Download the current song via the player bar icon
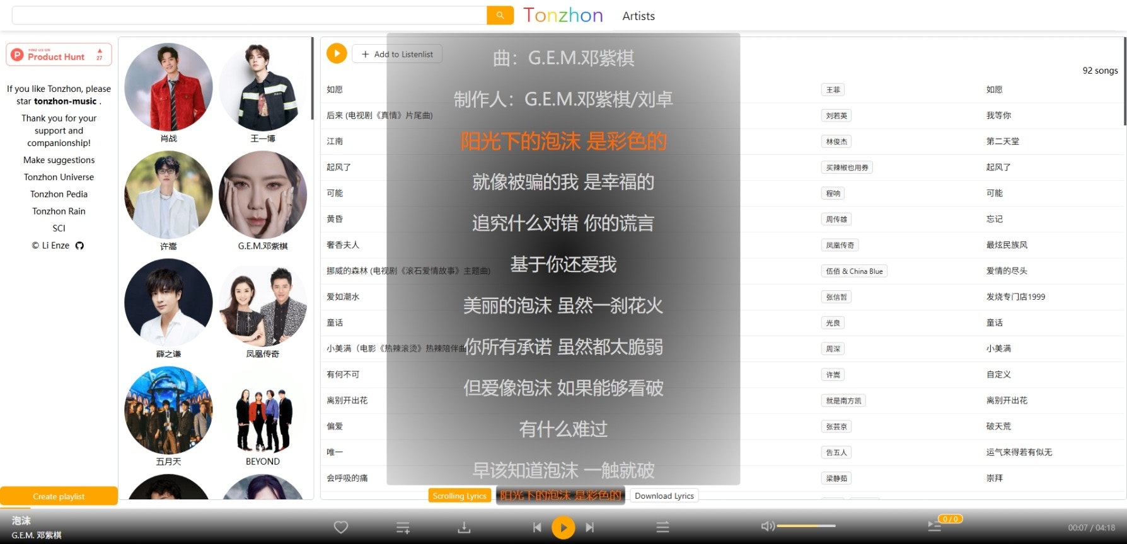Image resolution: width=1127 pixels, height=544 pixels. tap(464, 527)
